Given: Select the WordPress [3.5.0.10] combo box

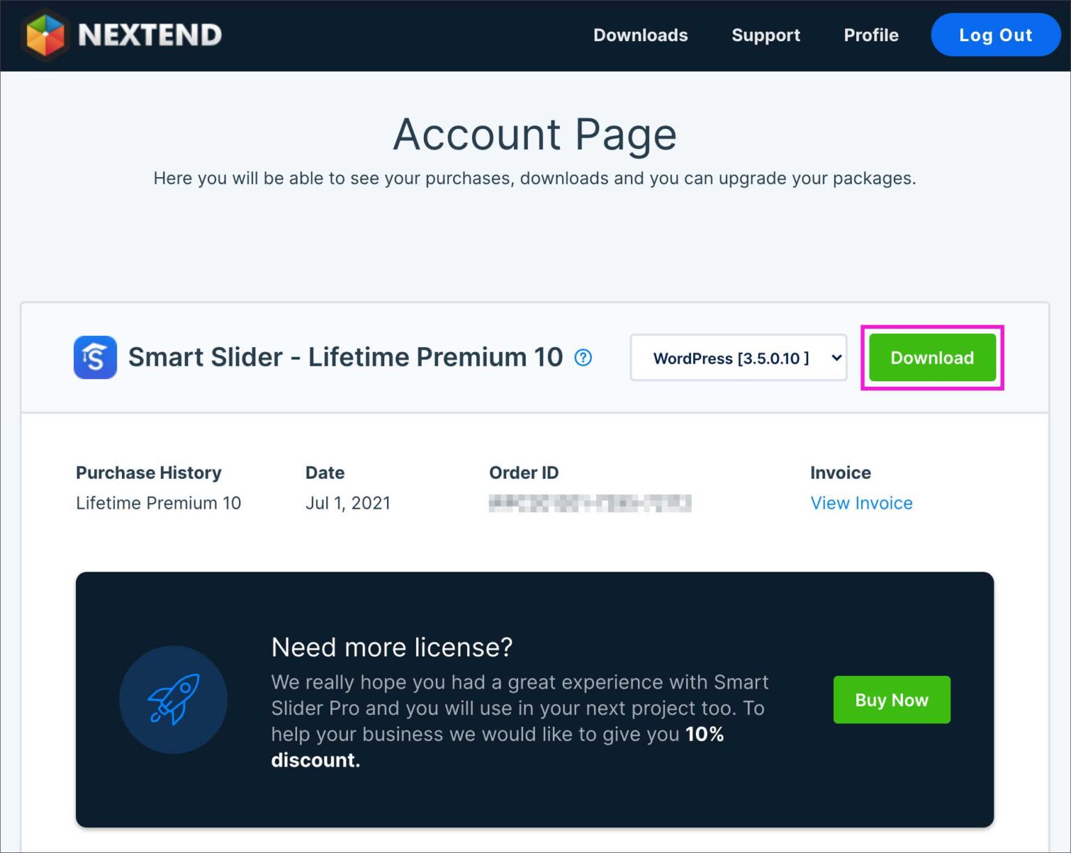Looking at the screenshot, I should [x=738, y=358].
